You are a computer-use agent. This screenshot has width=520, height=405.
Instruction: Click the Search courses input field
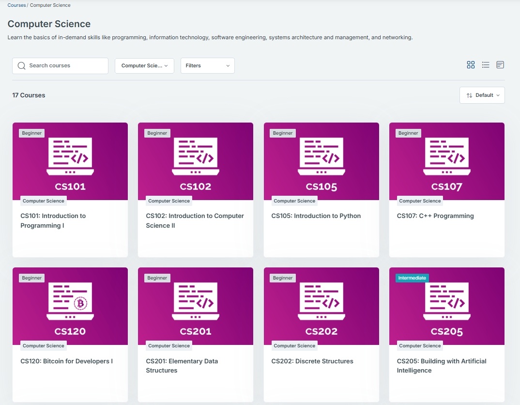(x=65, y=66)
